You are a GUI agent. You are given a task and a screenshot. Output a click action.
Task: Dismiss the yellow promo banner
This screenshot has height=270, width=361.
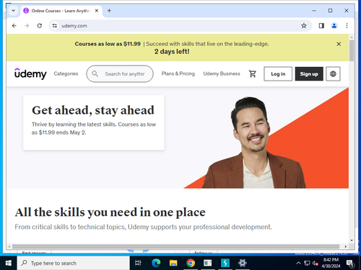[339, 44]
